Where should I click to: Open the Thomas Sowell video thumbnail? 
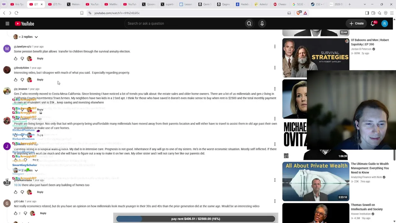tap(316, 213)
